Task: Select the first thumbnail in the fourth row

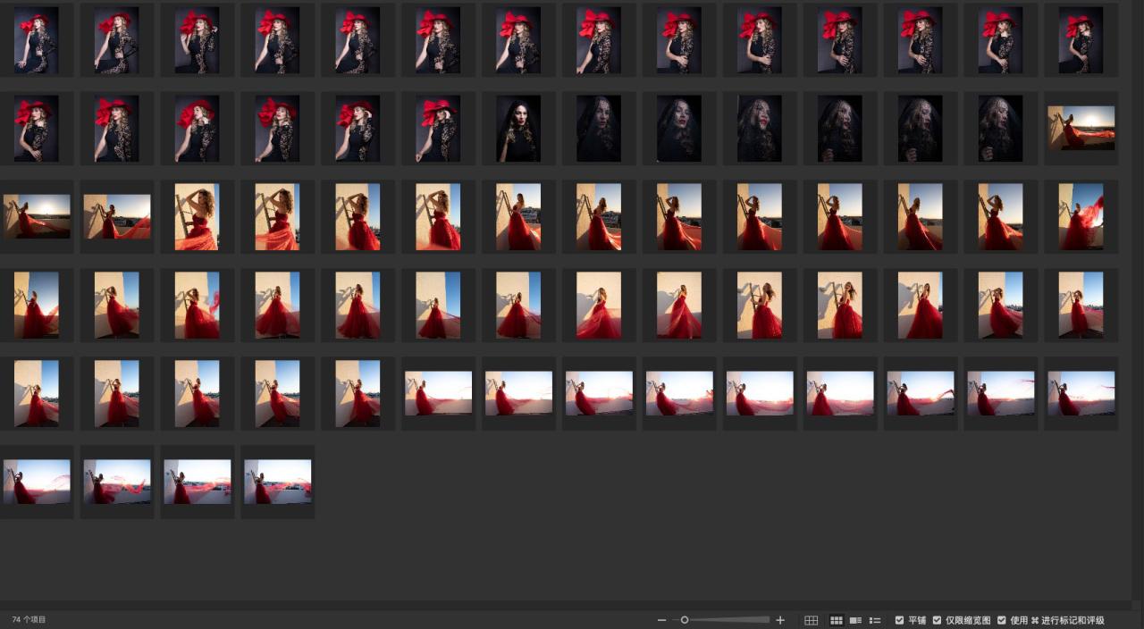Action: click(37, 305)
